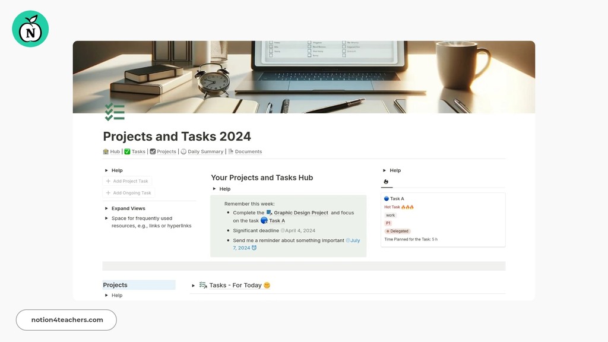
Task: Click the blue globe icon beside Task A
Action: pos(386,199)
